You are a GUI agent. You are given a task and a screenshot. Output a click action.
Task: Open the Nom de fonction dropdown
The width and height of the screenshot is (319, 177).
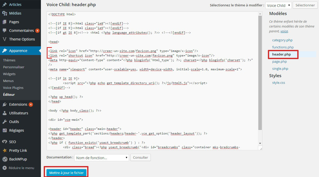101,158
